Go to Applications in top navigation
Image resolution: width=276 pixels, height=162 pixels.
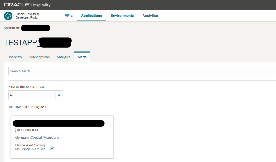[91, 16]
